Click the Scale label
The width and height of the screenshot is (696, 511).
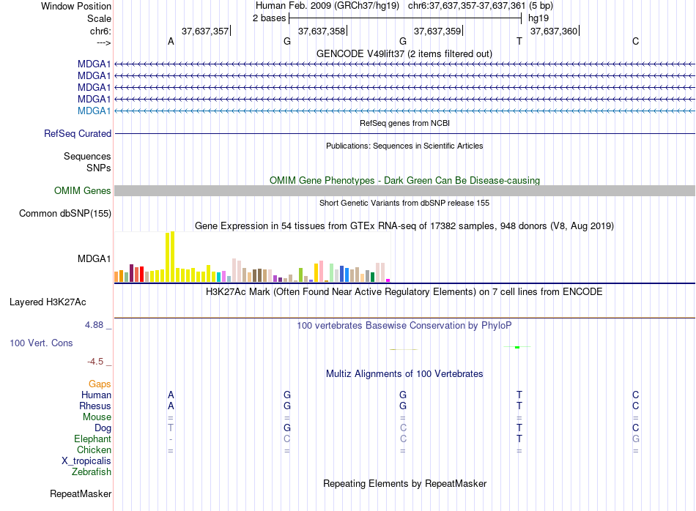[99, 18]
